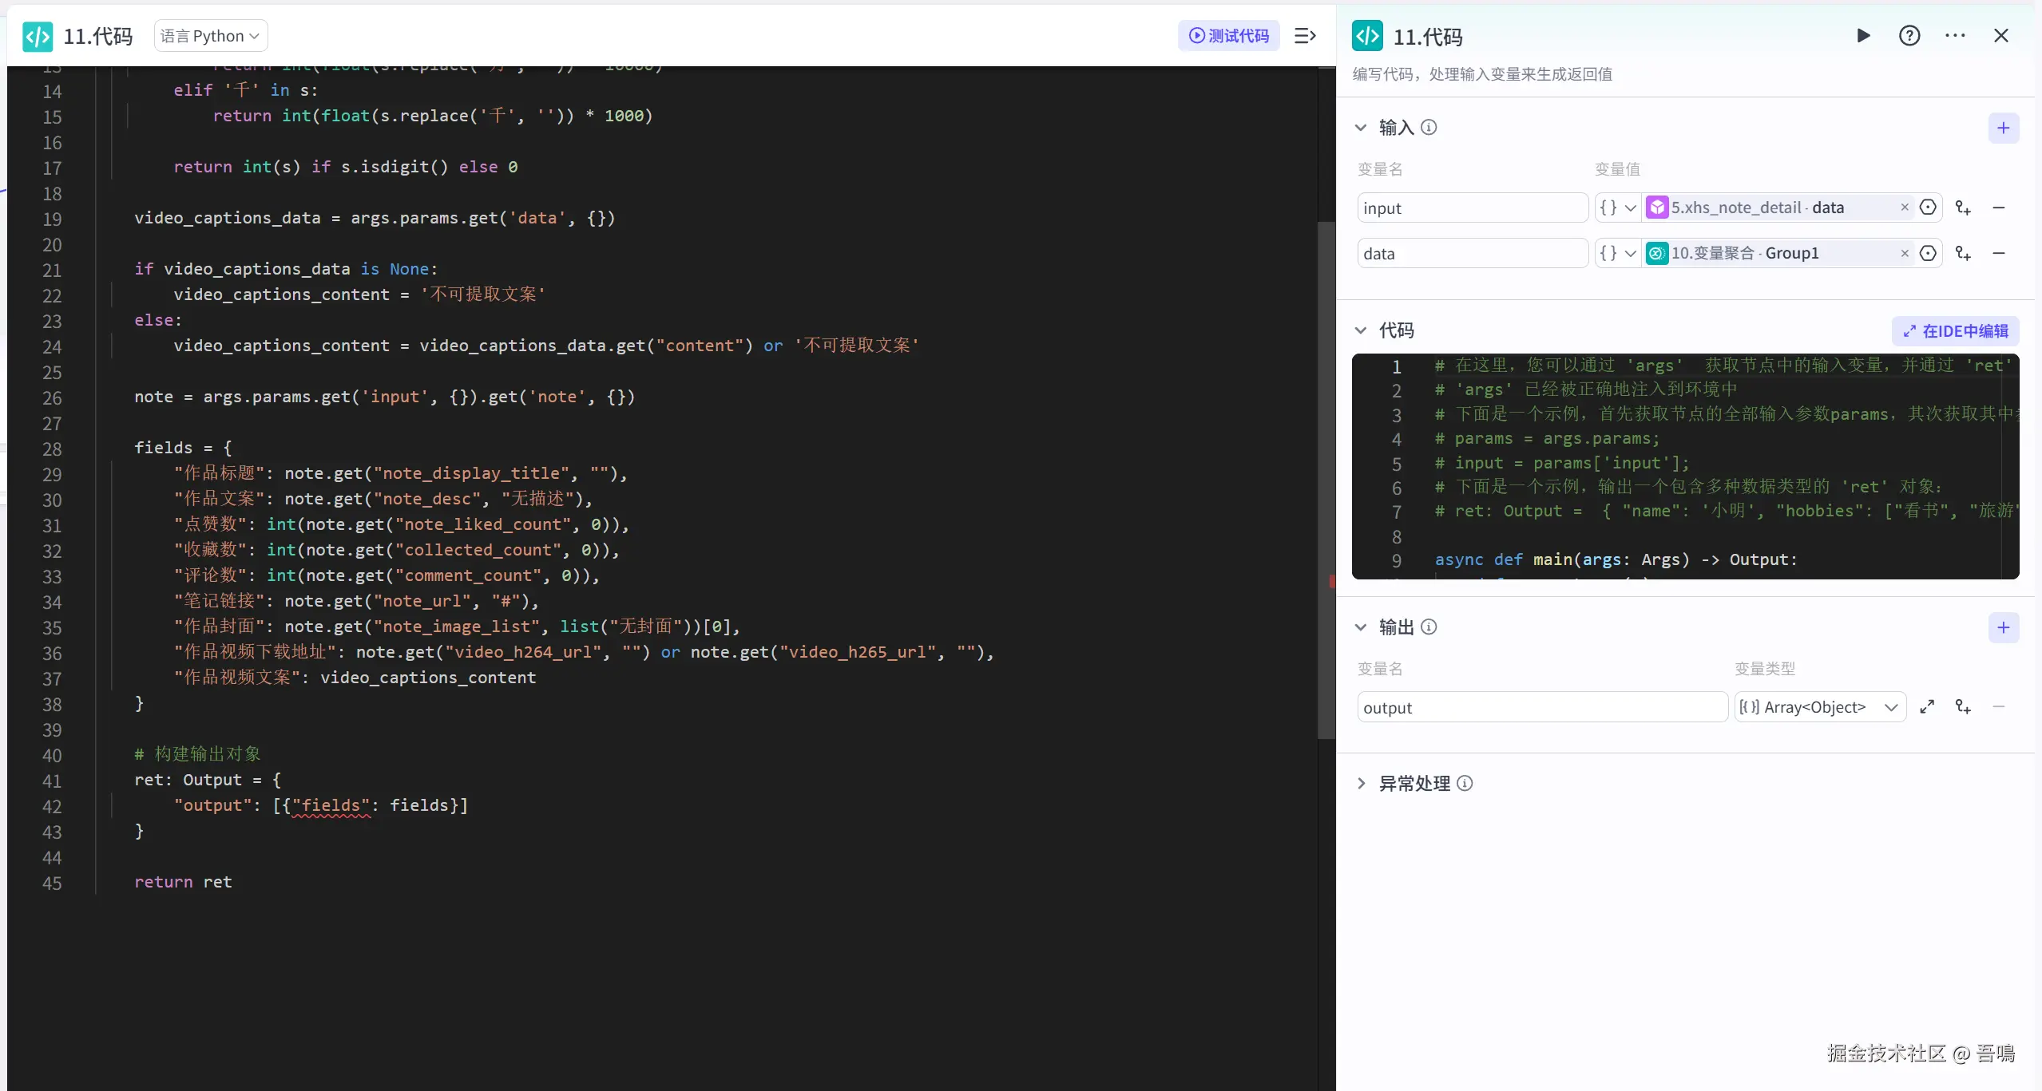Screen dimensions: 2042x1091
Task: Collapse the 输入 section
Action: (x=1361, y=128)
